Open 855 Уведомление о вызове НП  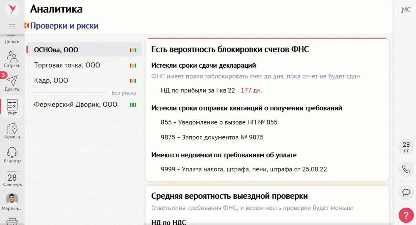219,122
